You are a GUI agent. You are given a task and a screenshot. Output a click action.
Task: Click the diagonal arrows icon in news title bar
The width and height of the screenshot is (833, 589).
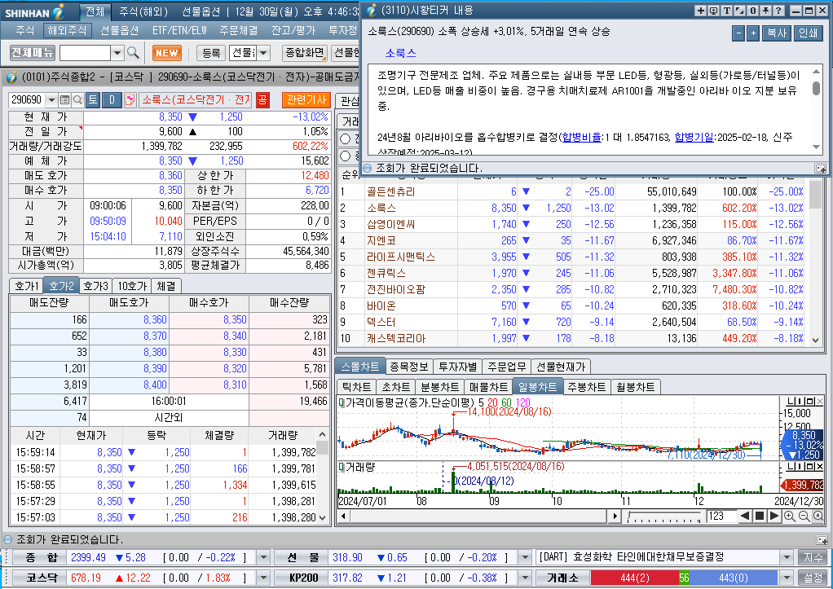(x=739, y=10)
